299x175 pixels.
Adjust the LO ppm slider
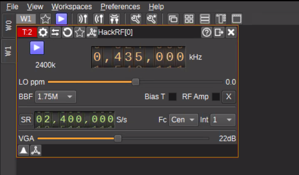point(135,82)
